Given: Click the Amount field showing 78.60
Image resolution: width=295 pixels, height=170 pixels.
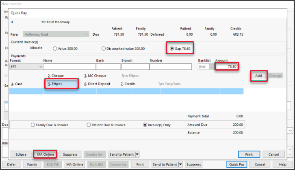Looking at the screenshot, I should click(x=227, y=67).
